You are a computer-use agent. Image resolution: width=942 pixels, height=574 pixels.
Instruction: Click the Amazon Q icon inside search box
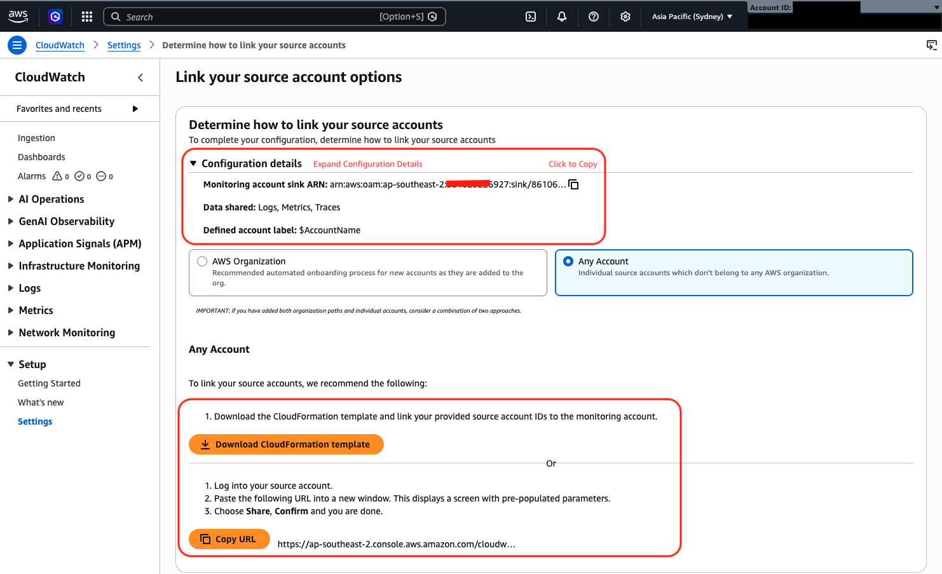pos(432,17)
